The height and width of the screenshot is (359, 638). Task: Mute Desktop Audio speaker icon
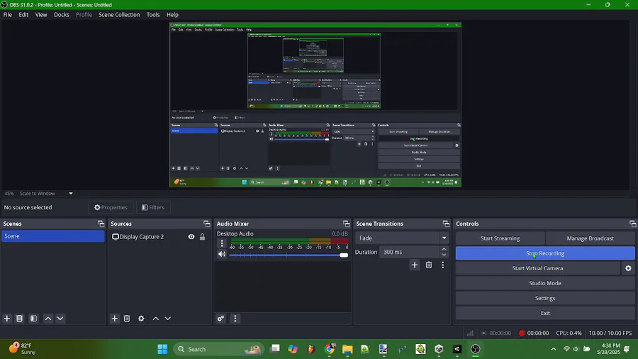[222, 254]
